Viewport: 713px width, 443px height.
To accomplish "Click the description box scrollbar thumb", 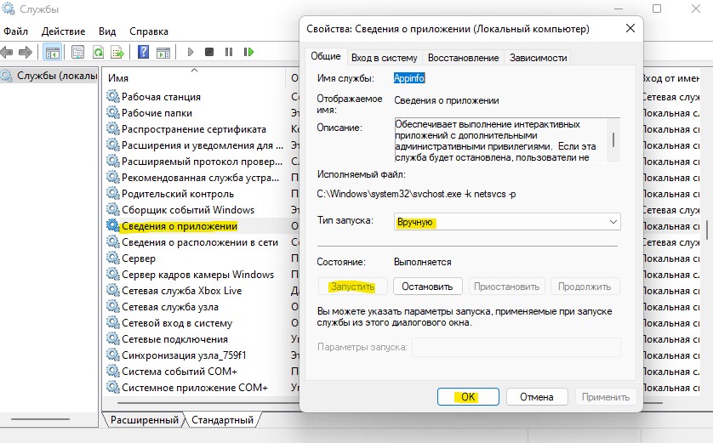I will pos(613,139).
